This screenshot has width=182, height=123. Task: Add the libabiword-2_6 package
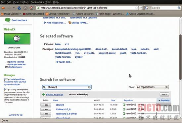click(x=46, y=109)
